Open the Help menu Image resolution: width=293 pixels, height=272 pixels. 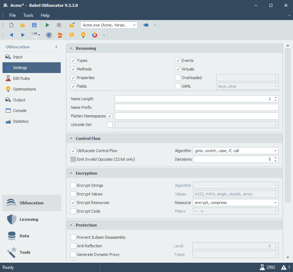click(45, 15)
